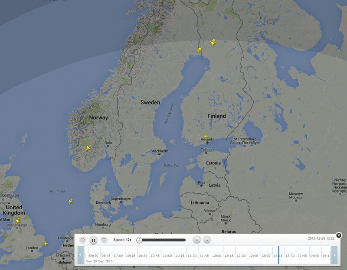Click the Copenhagen city label on map
The image size is (347, 270).
(x=121, y=199)
